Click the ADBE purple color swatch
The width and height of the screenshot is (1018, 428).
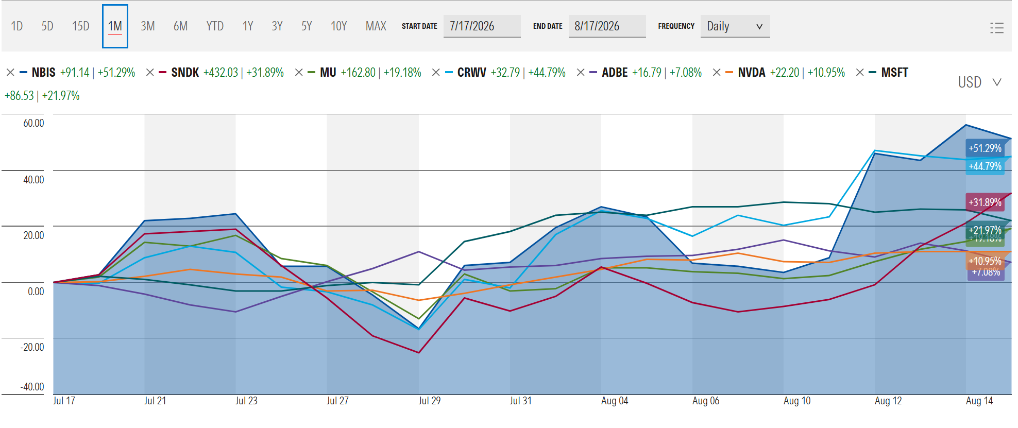(593, 73)
